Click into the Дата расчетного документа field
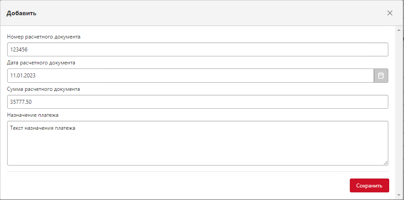Screen dimensions: 404x200 click(x=190, y=76)
